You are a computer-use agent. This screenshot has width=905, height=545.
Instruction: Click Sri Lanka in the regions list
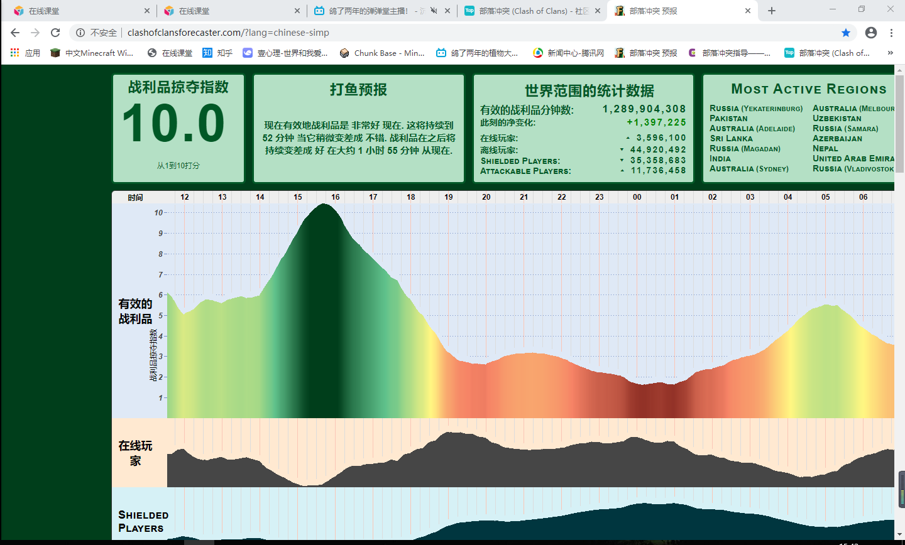coord(731,138)
